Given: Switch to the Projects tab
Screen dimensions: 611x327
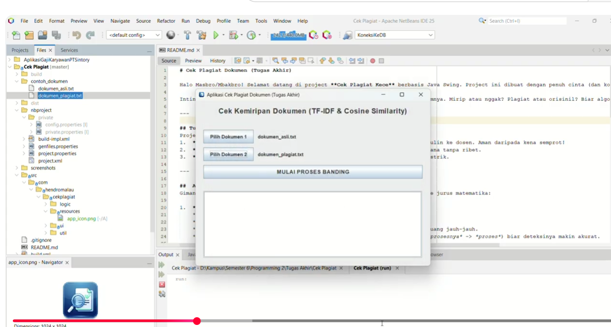Looking at the screenshot, I should click(20, 50).
